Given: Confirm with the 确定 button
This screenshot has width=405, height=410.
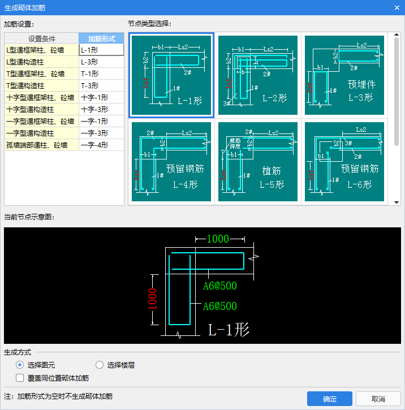Looking at the screenshot, I should (329, 399).
